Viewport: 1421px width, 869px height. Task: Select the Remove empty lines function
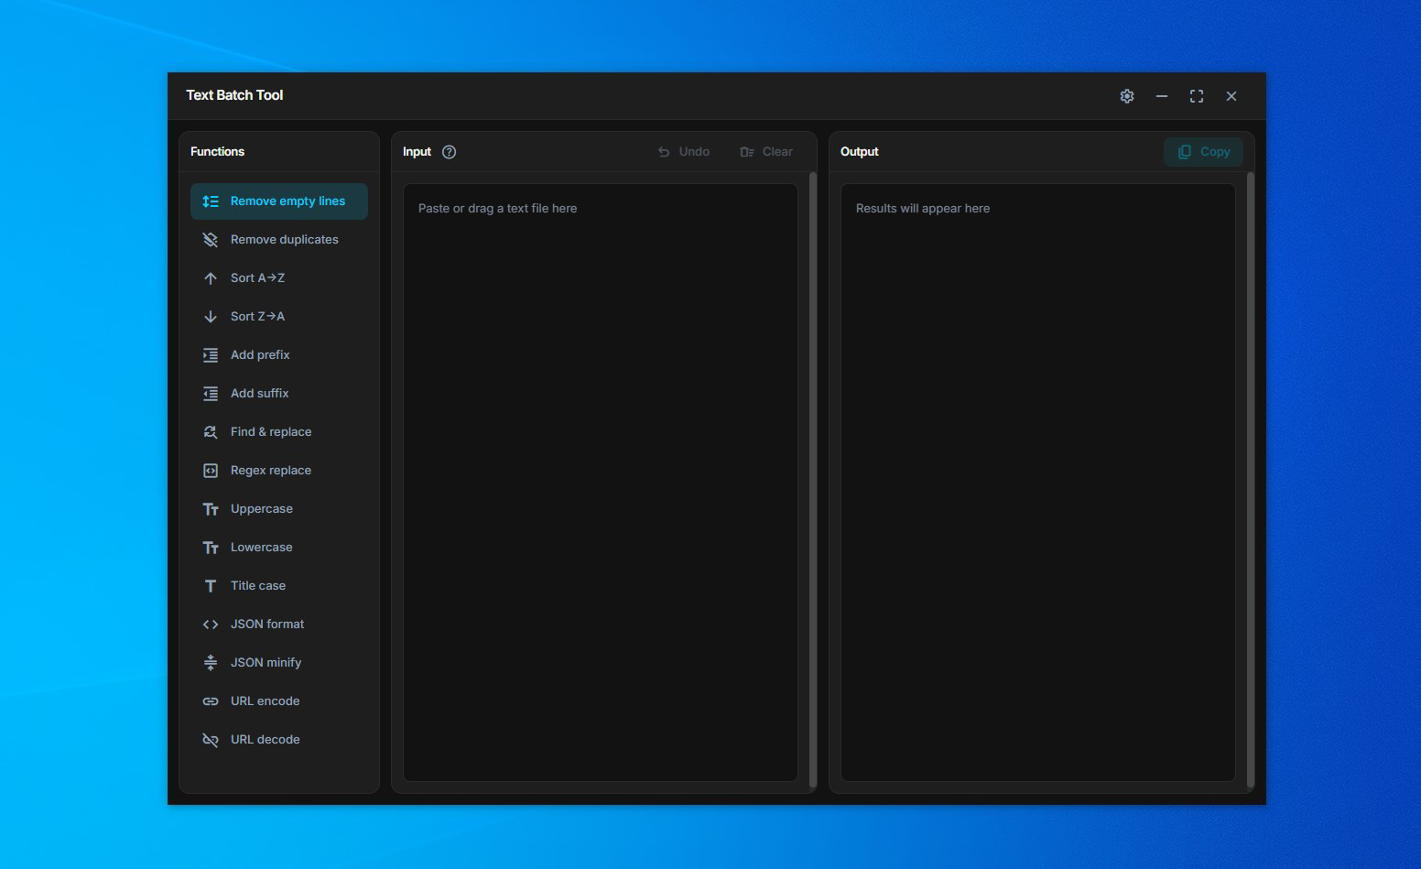[x=279, y=201]
